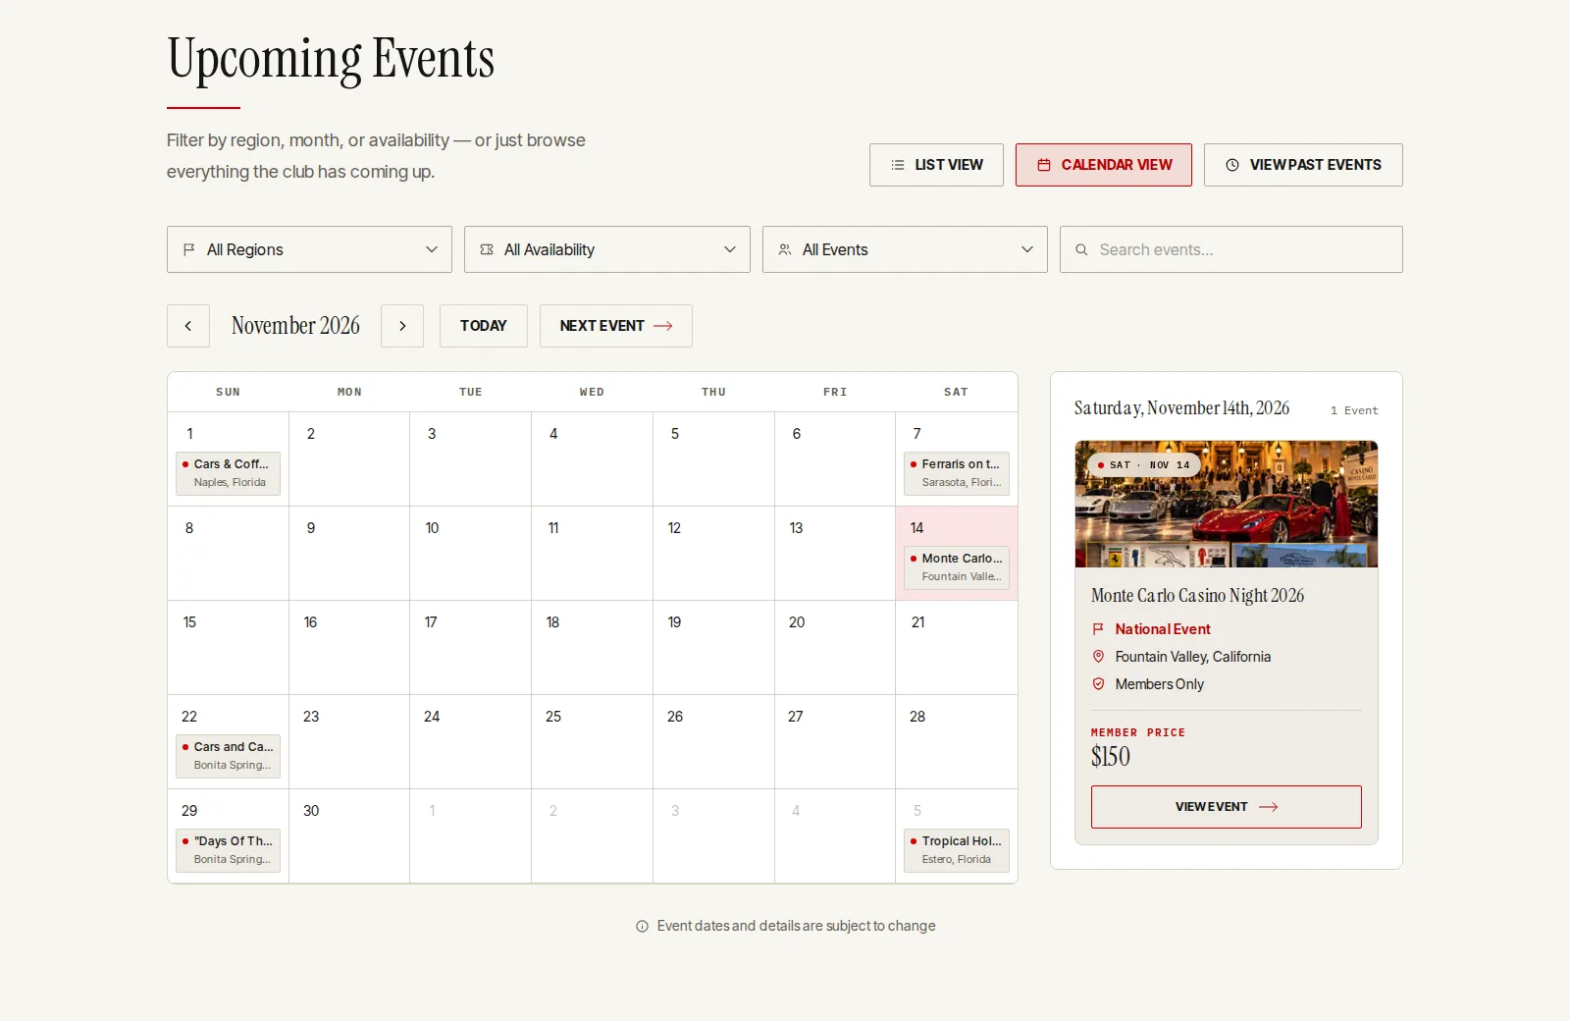The image size is (1570, 1021).
Task: Select calendar day 20
Action: click(835, 647)
